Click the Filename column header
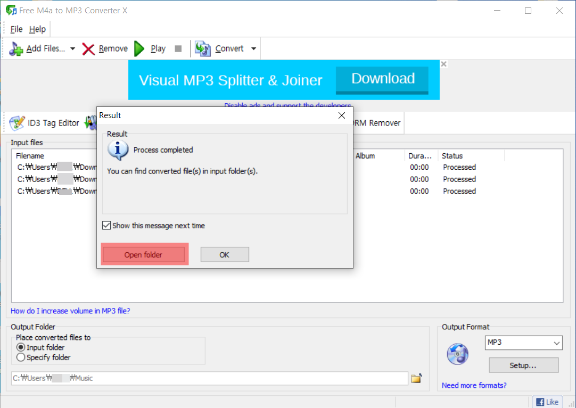This screenshot has width=576, height=408. (x=30, y=156)
